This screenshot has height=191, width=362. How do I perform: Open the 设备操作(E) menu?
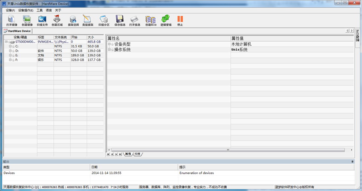26,10
